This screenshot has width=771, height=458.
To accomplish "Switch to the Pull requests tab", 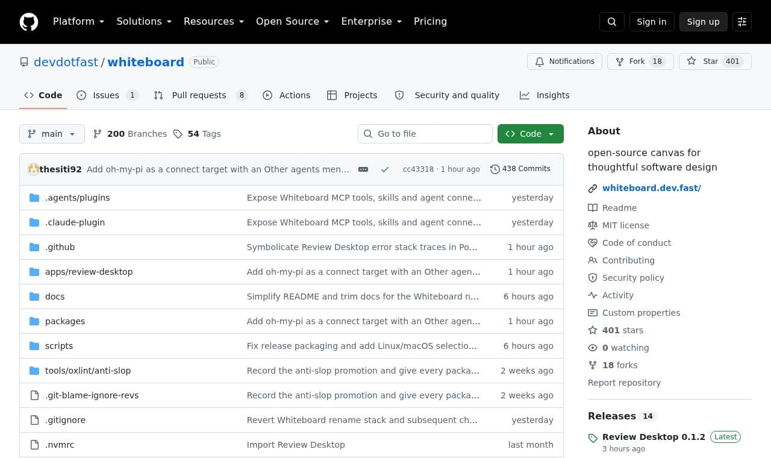I will (x=201, y=95).
